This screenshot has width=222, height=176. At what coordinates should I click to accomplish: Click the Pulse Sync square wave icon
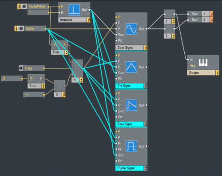pyautogui.click(x=131, y=146)
